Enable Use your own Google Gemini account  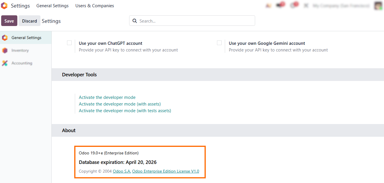[219, 43]
